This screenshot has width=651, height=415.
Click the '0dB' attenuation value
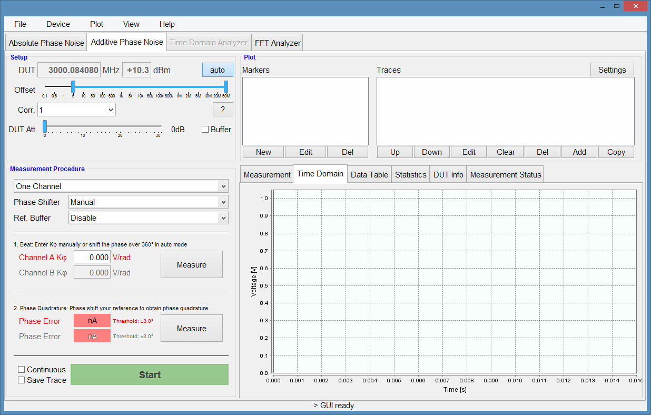tap(178, 130)
